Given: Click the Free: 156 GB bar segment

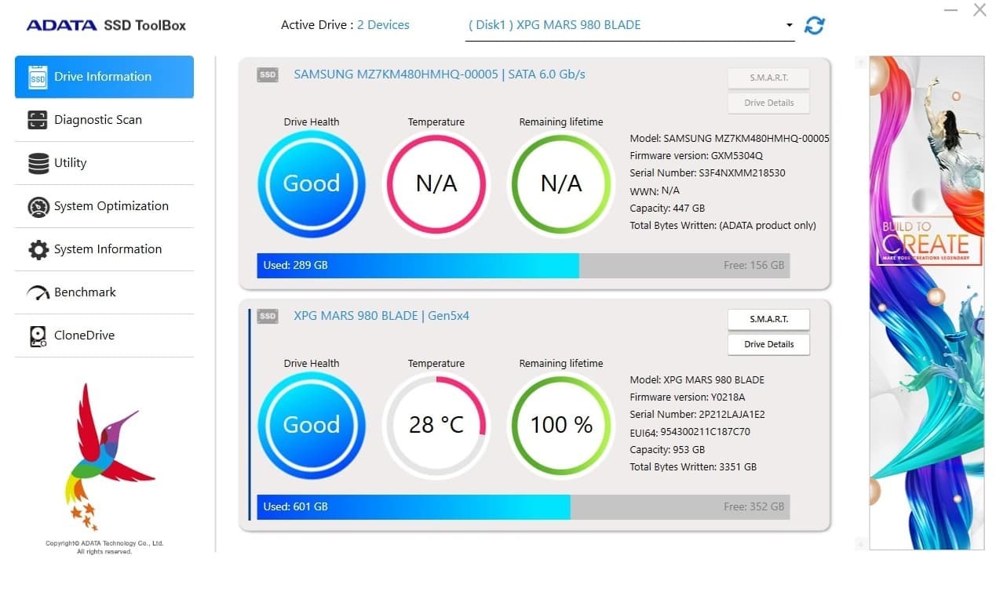Looking at the screenshot, I should tap(684, 266).
